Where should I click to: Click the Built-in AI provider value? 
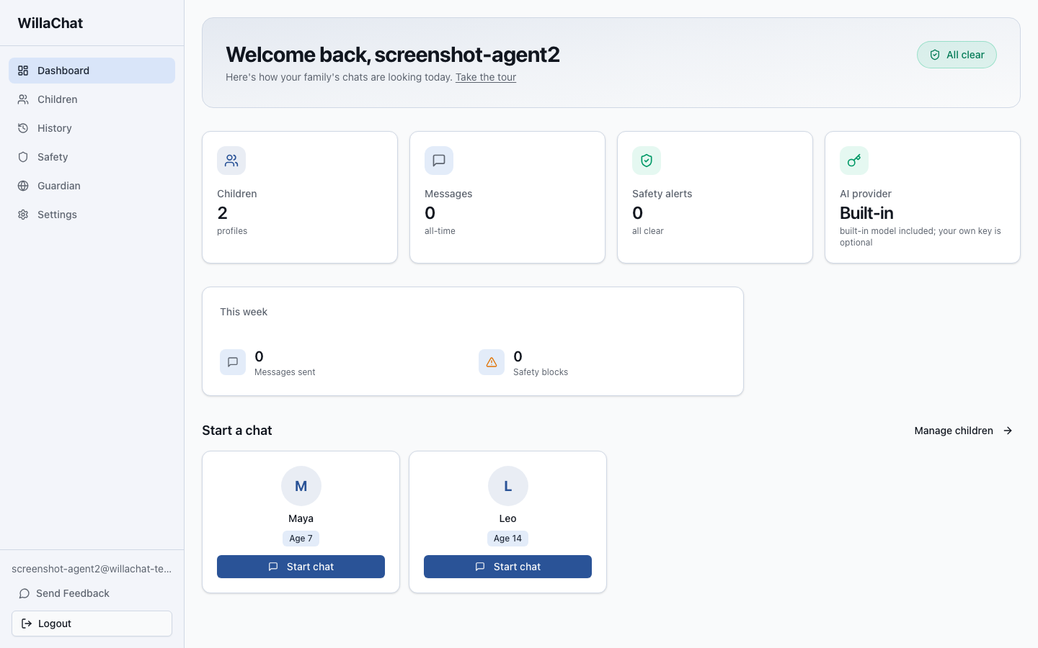coord(866,213)
